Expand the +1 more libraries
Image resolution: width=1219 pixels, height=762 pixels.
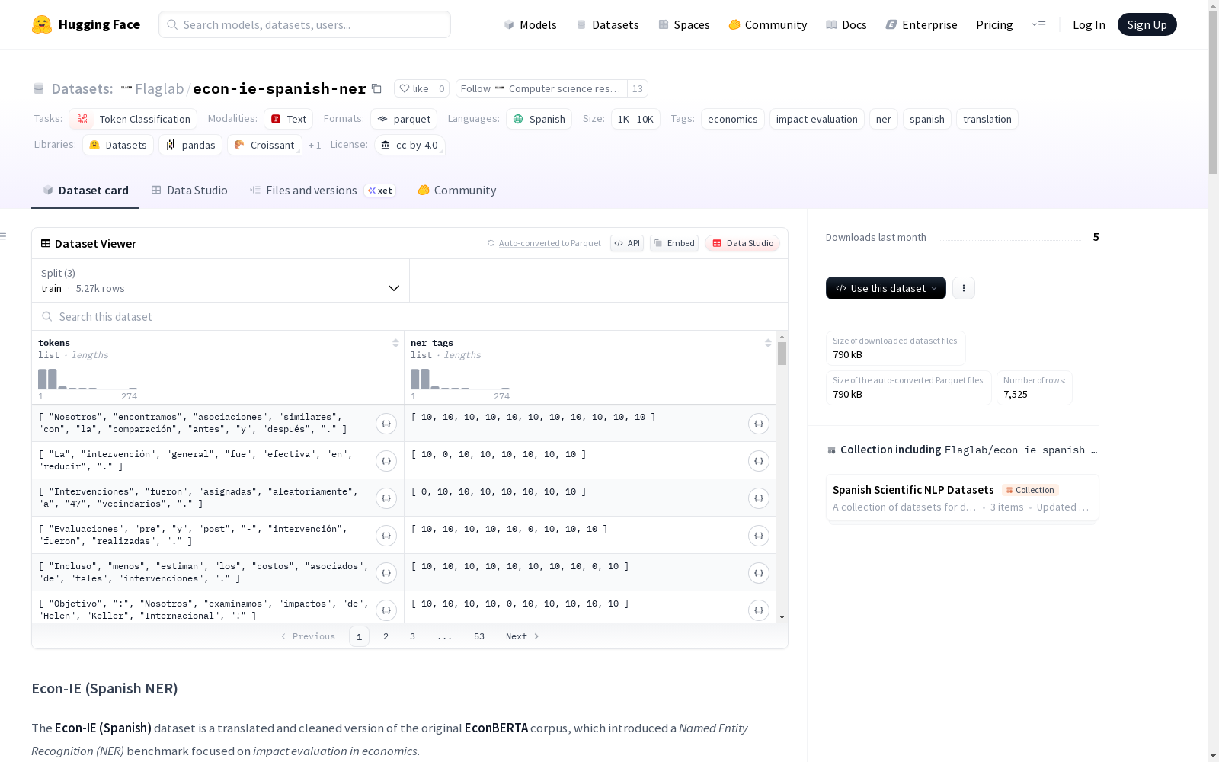coord(315,145)
